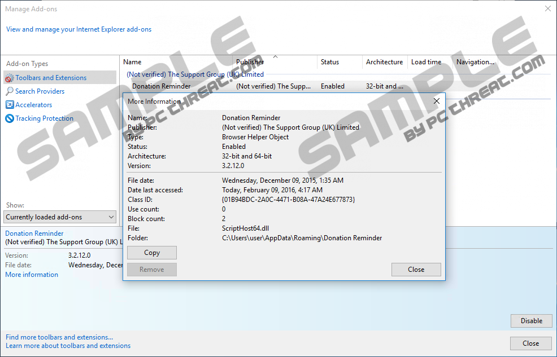Click the Date last accessed value

coord(272,190)
